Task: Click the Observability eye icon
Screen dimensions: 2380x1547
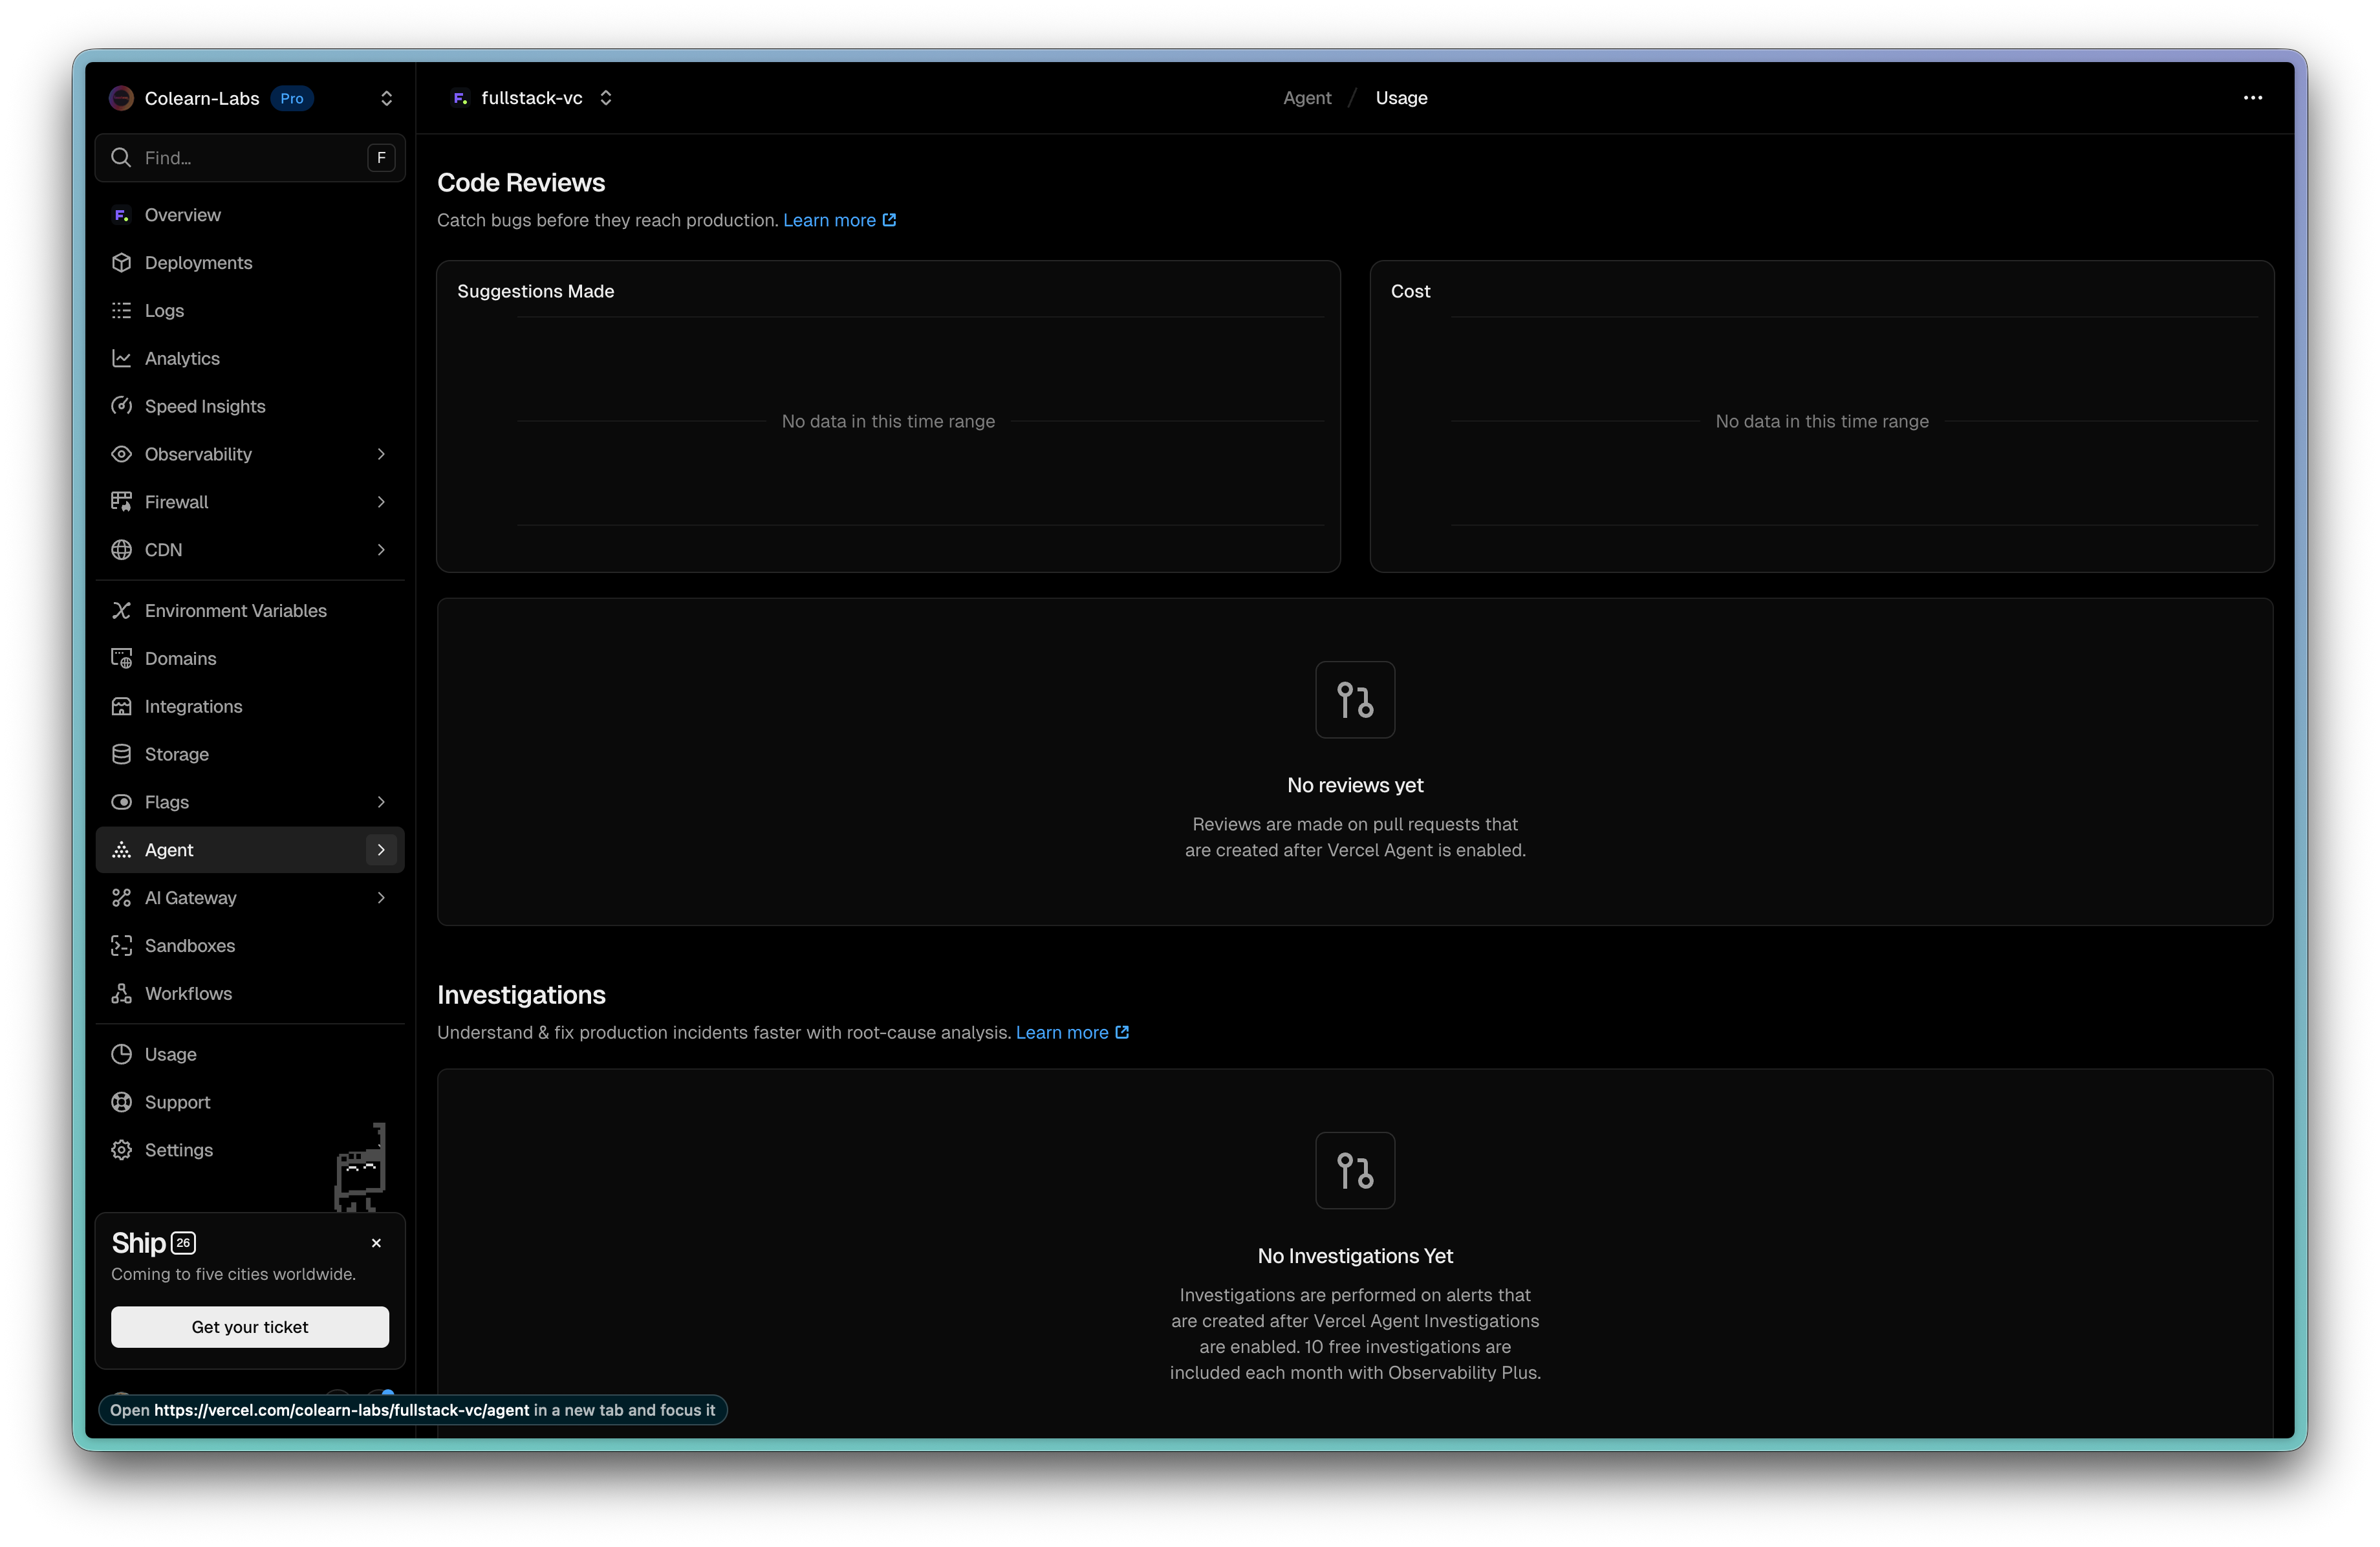Action: coord(122,454)
